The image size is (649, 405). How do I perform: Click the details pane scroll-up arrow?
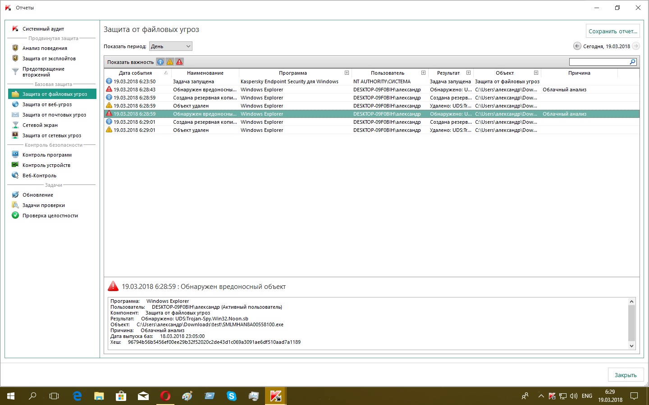click(631, 301)
